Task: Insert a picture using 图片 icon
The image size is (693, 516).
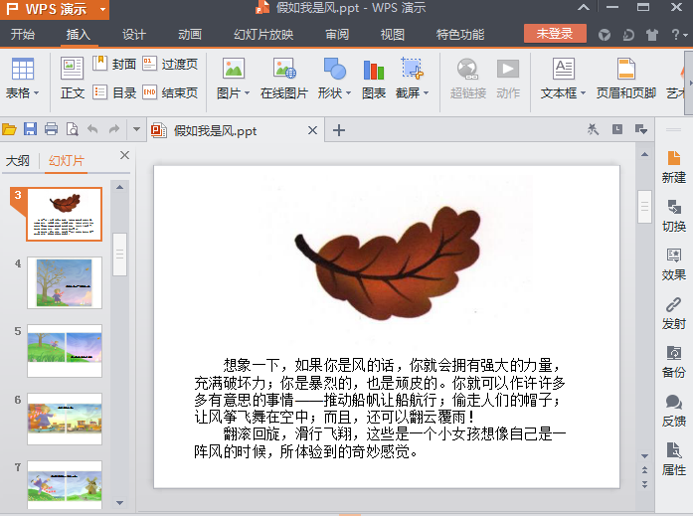Action: [x=233, y=69]
